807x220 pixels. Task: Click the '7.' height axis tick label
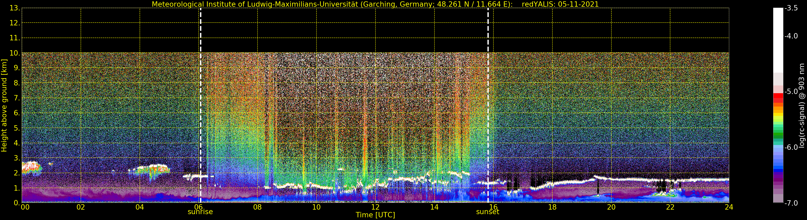pos(17,98)
